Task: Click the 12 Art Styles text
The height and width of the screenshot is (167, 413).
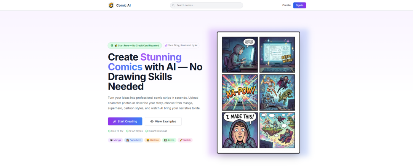Action: [136, 131]
